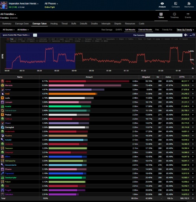Click the class icon beside Seedsampler
Viewport: 196px width, 202px height.
tap(2, 178)
